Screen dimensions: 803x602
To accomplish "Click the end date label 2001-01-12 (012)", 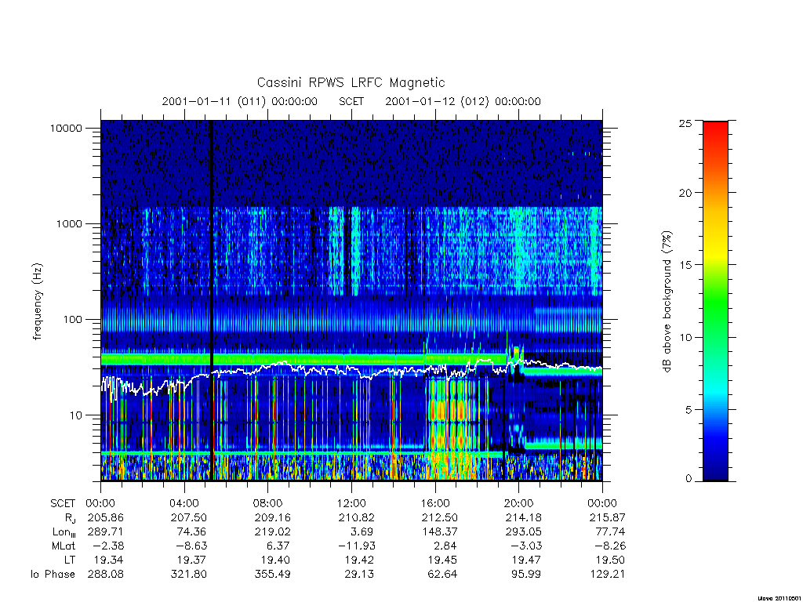I will tap(437, 101).
